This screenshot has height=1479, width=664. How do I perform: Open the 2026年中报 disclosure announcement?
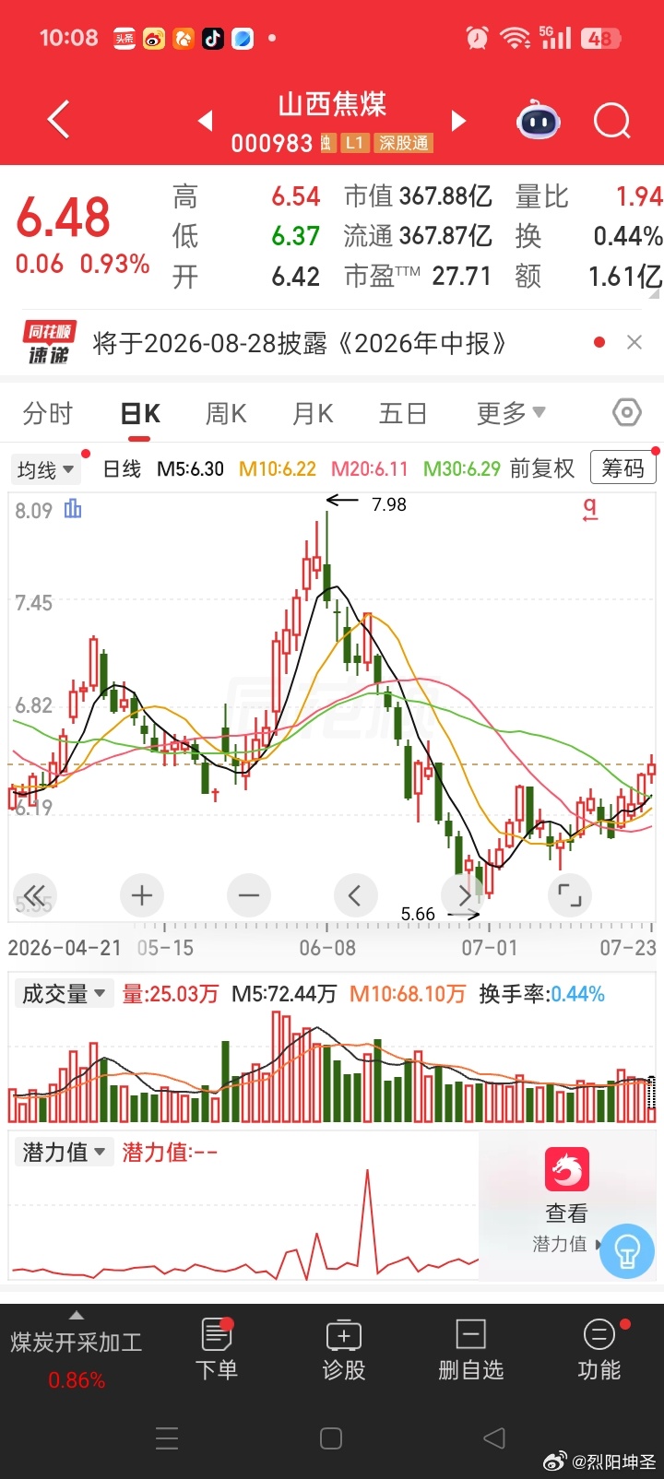click(301, 343)
